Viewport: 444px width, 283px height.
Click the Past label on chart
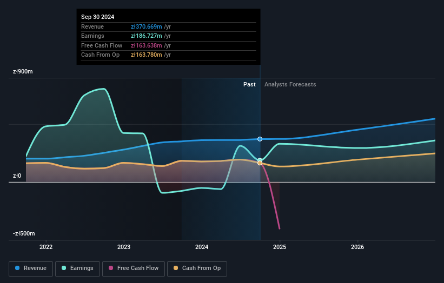point(249,84)
